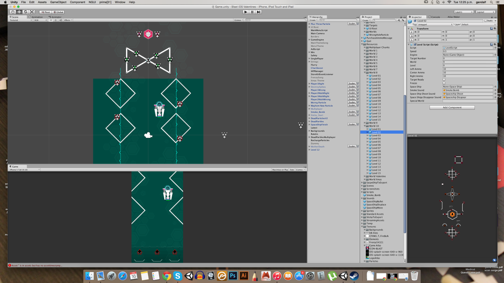This screenshot has height=283, width=504.
Task: Select World Valentine folder in Project
Action: pos(377,176)
